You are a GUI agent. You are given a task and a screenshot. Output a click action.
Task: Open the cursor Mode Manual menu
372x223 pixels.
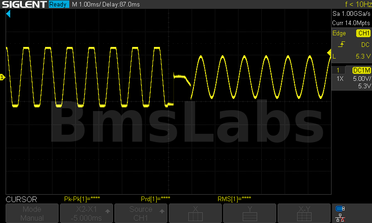click(32, 213)
